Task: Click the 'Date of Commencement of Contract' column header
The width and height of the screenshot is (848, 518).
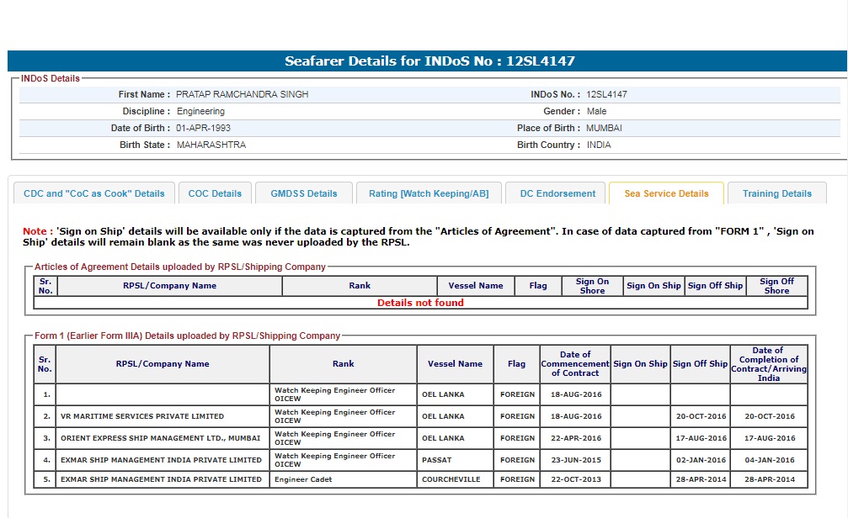Action: click(575, 364)
